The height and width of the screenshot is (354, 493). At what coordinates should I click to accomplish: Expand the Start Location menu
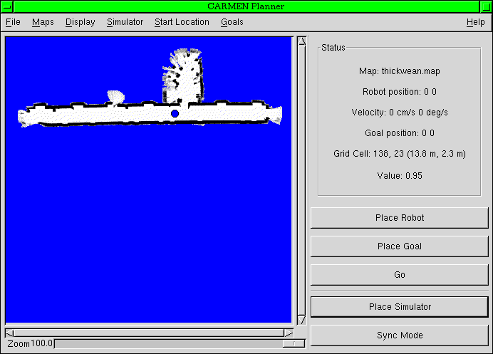(x=182, y=22)
